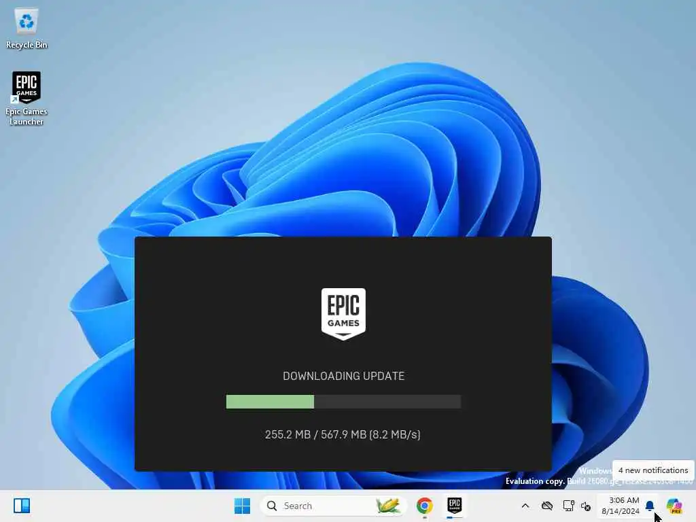Click the 255.2 MB / 567.9 MB download size text
The width and height of the screenshot is (696, 522).
(x=343, y=434)
